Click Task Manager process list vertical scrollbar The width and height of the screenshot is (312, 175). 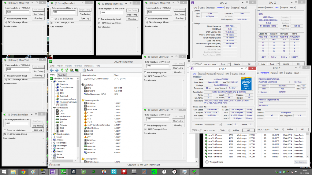click(307, 145)
